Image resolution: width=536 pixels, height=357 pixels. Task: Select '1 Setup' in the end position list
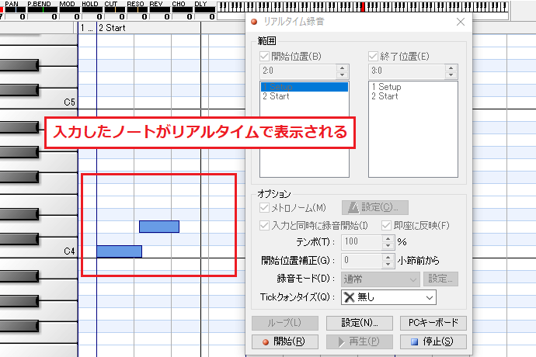click(x=386, y=88)
